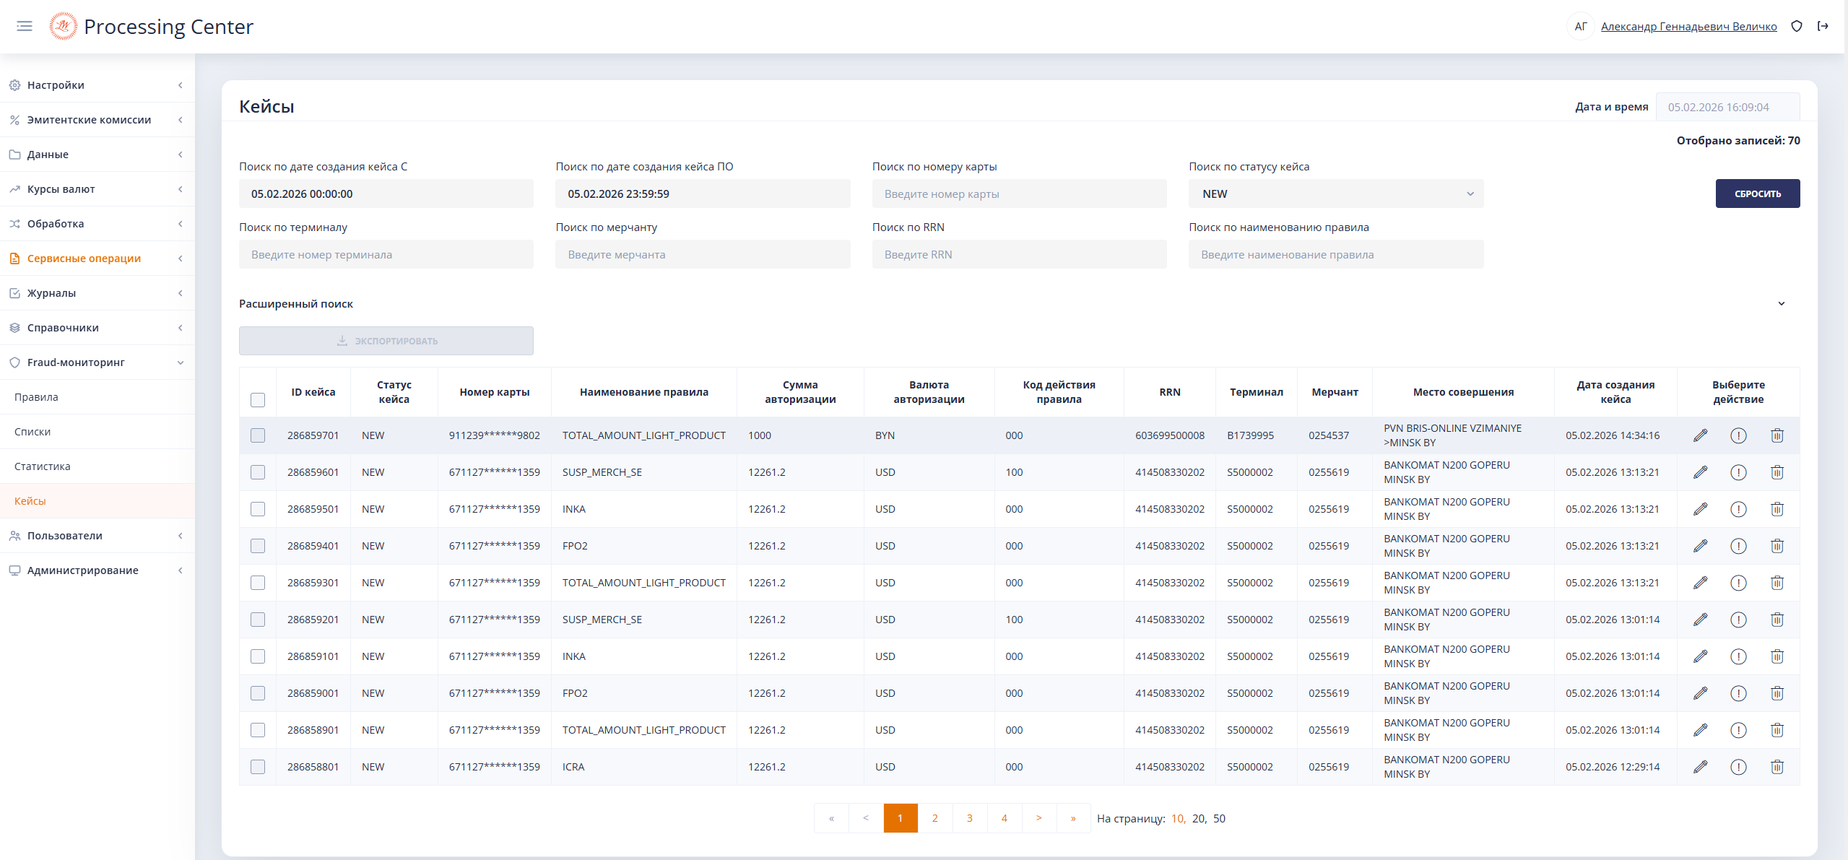Select checkbox for case 286858901
Screen dimensions: 1848x860
coord(258,730)
